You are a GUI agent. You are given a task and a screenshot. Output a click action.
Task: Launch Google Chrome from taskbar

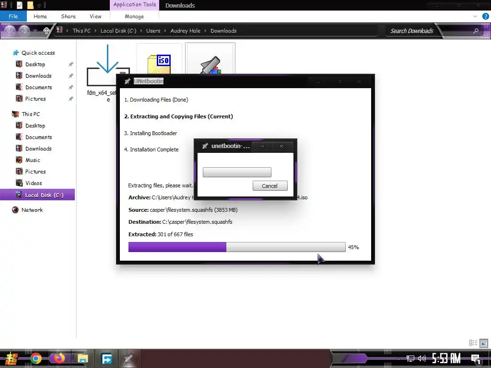(x=35, y=358)
